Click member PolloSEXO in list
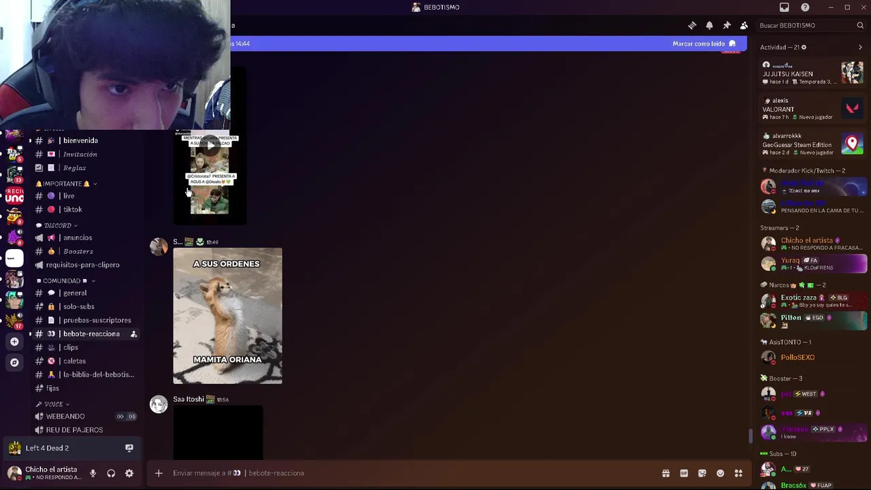871x490 pixels. (x=814, y=357)
